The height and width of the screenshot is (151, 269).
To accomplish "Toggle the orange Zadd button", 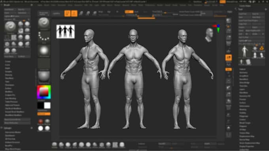I will [129, 11].
